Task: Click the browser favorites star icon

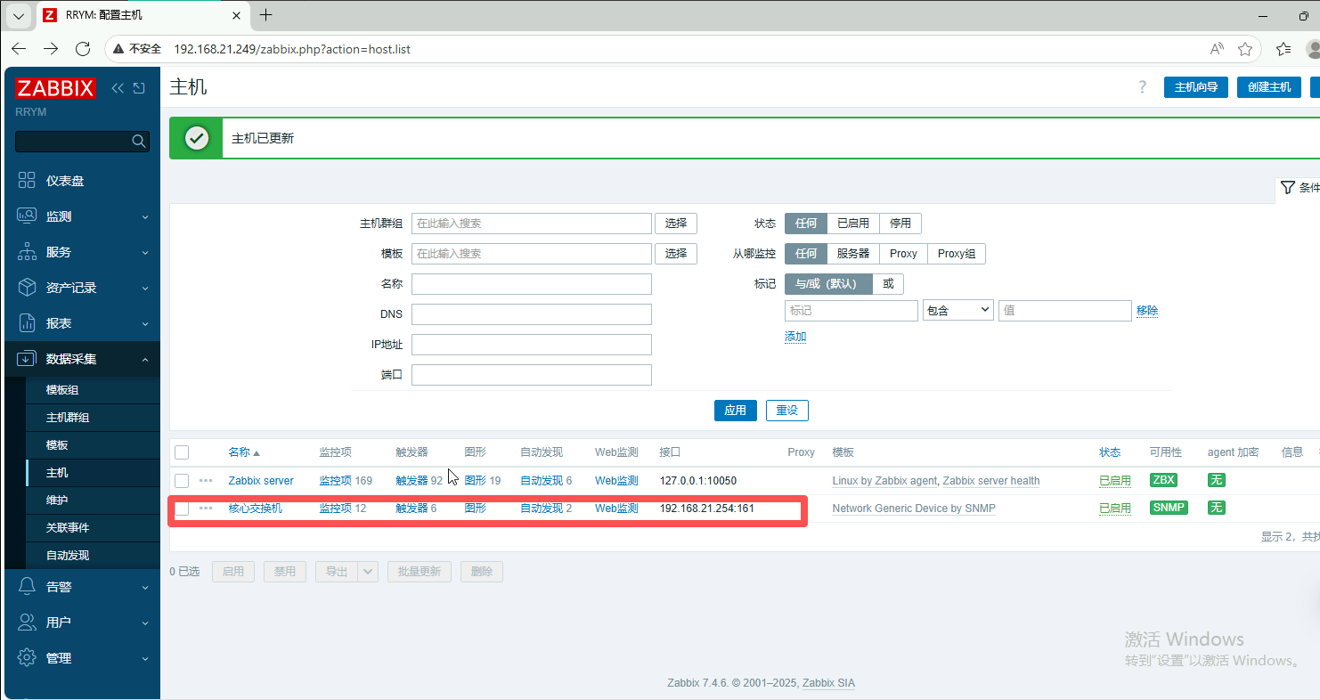Action: [x=1245, y=49]
